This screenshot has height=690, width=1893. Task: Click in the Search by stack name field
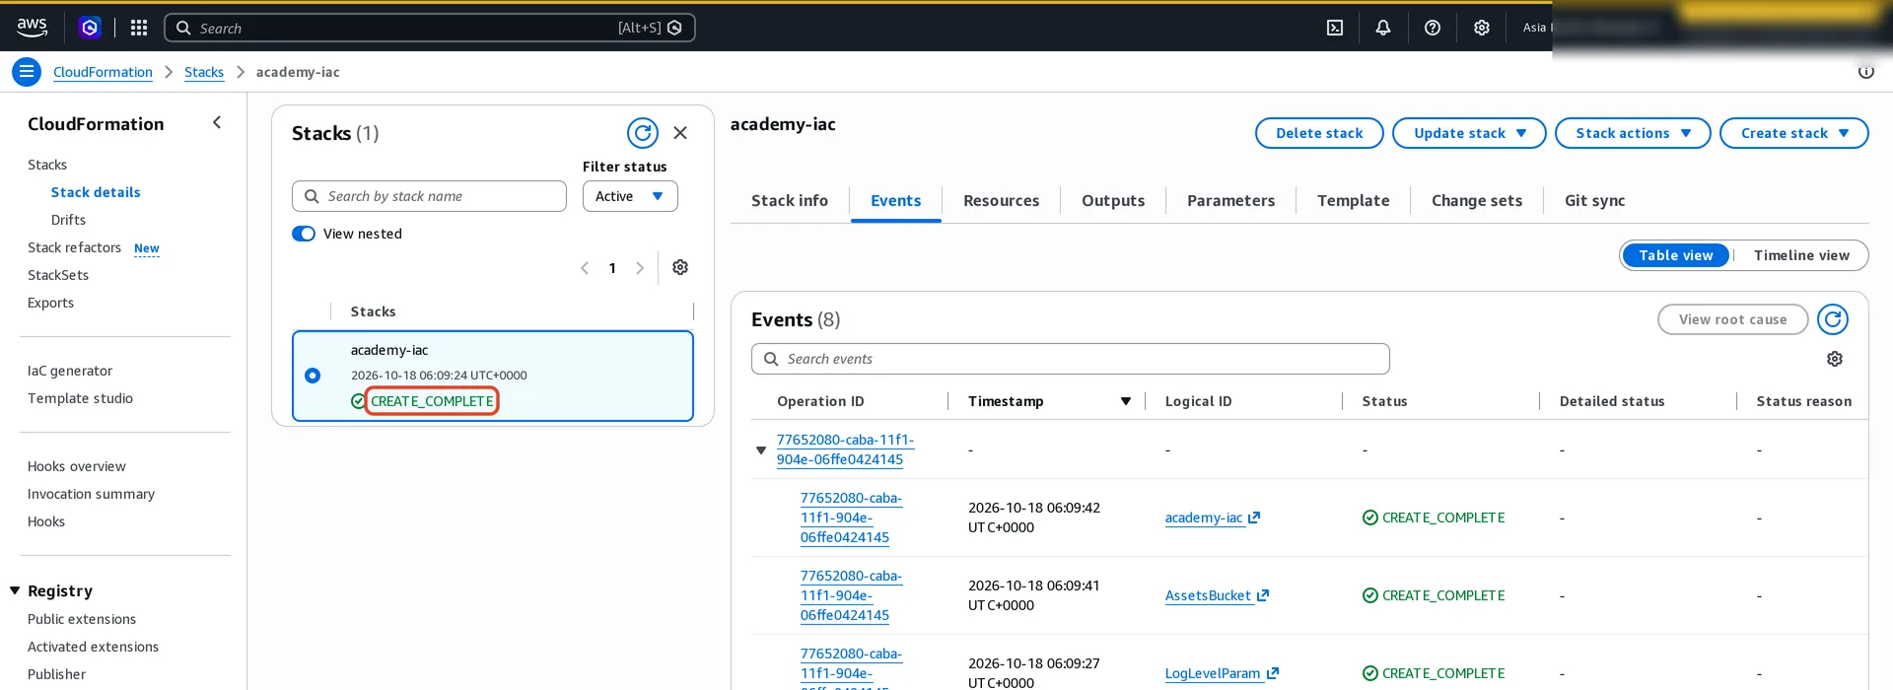click(x=429, y=196)
